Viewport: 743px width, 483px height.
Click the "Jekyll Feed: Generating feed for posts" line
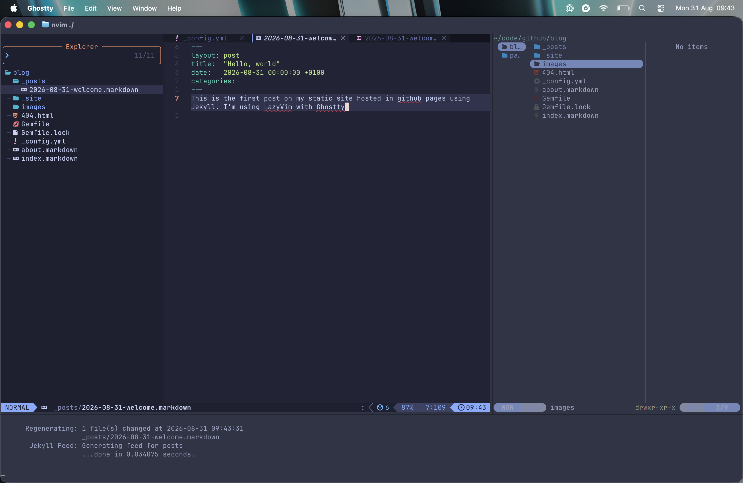[106, 446]
